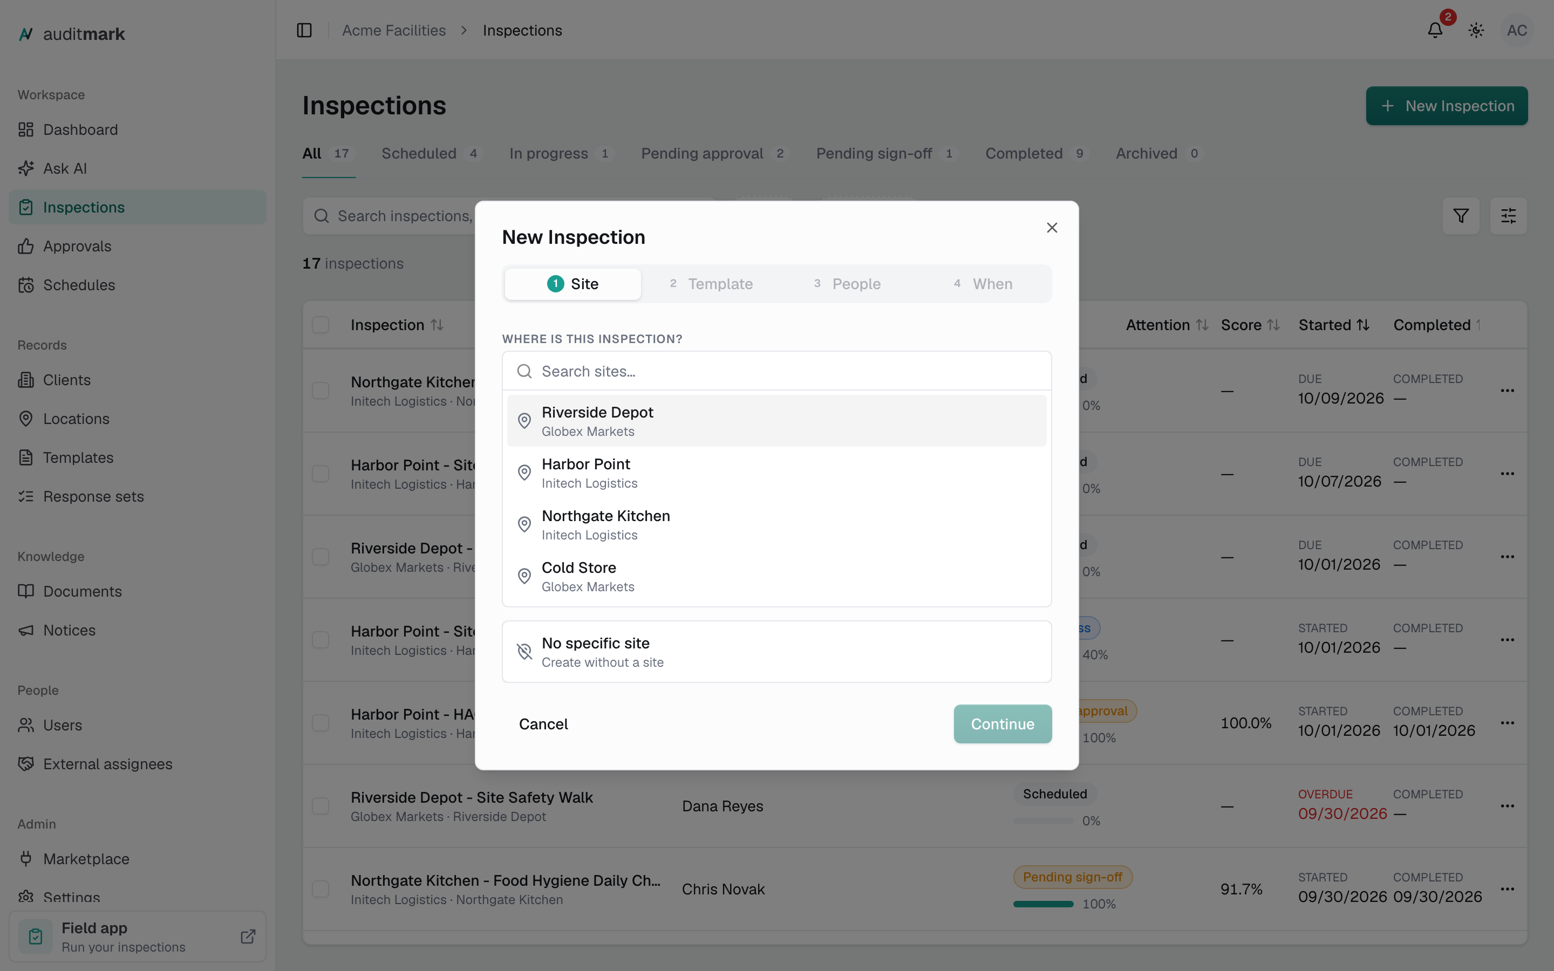Screen dimensions: 1554x971
Task: Open Marketplace in the sidebar
Action: click(137, 859)
